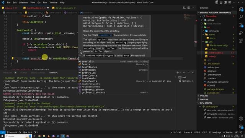Open Chrome from the Windows taskbar

[39, 136]
